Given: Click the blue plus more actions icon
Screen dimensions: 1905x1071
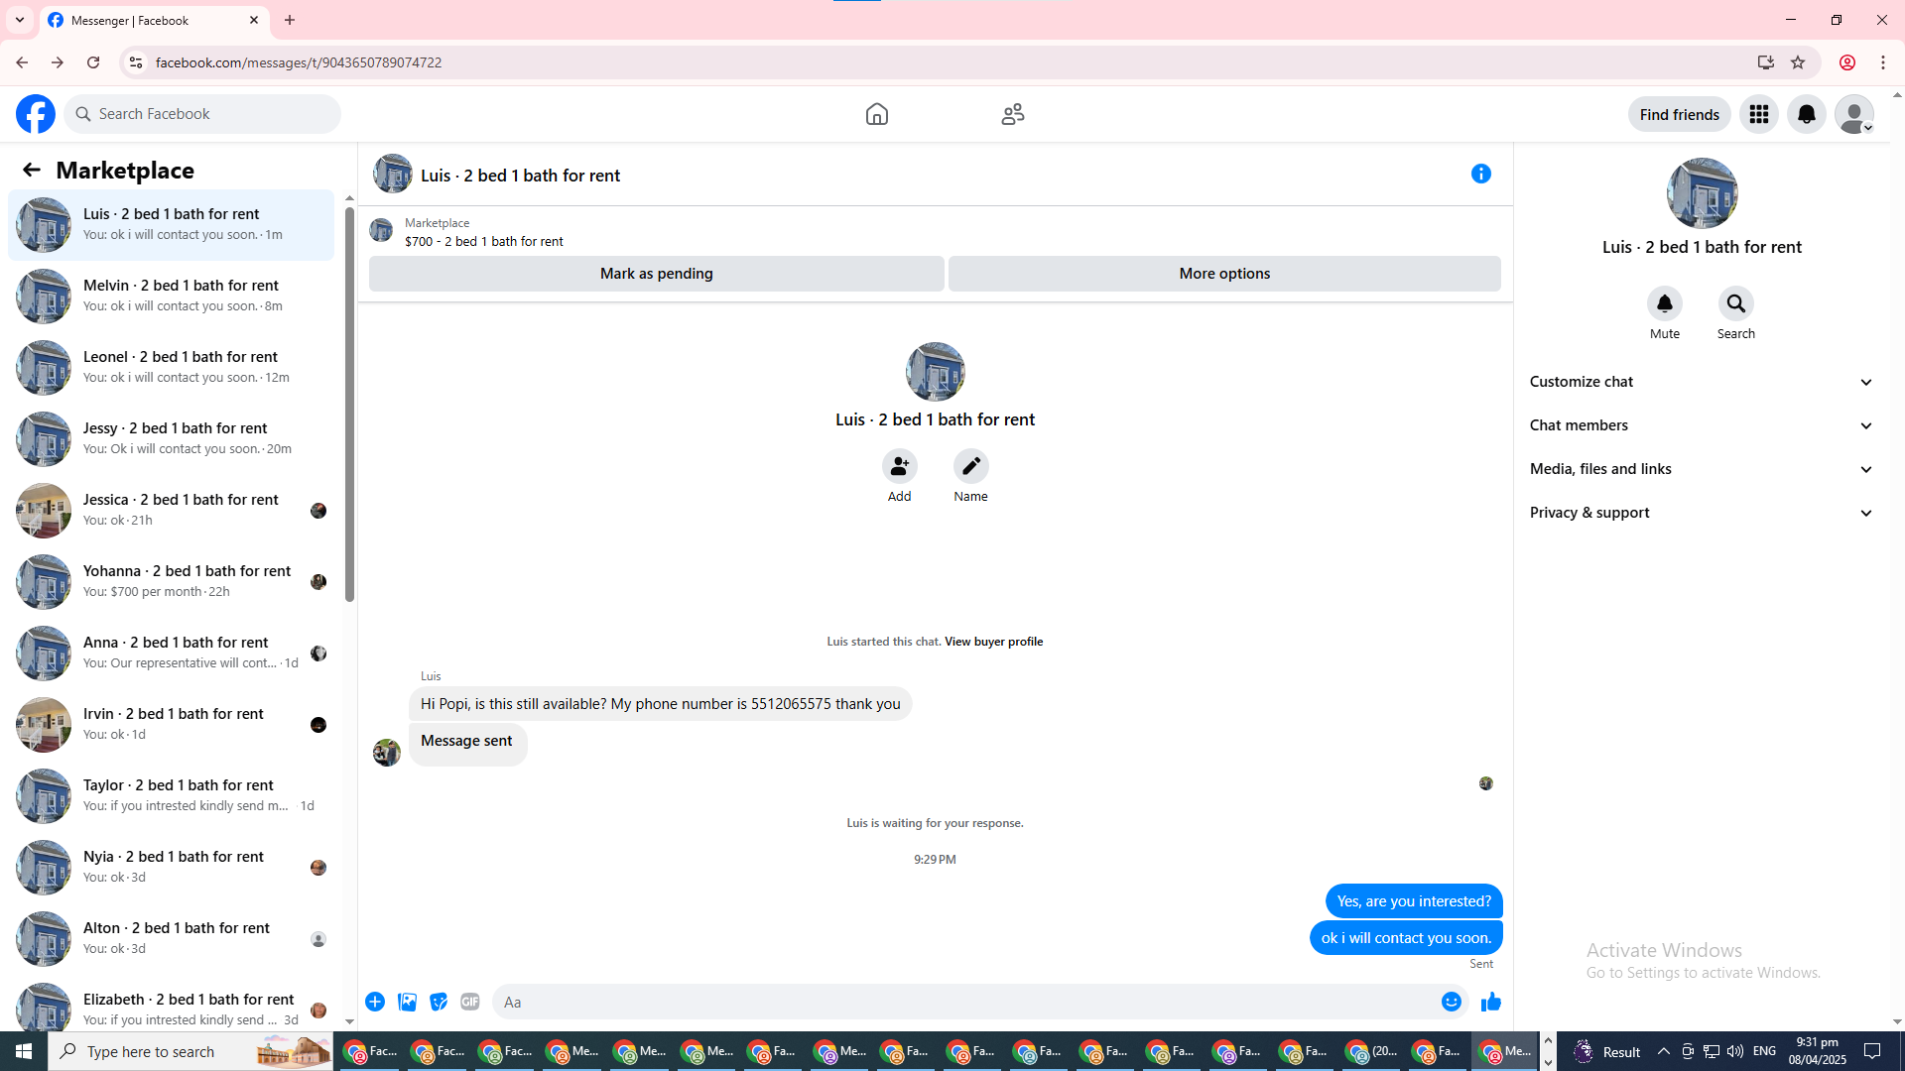Looking at the screenshot, I should tap(375, 1002).
